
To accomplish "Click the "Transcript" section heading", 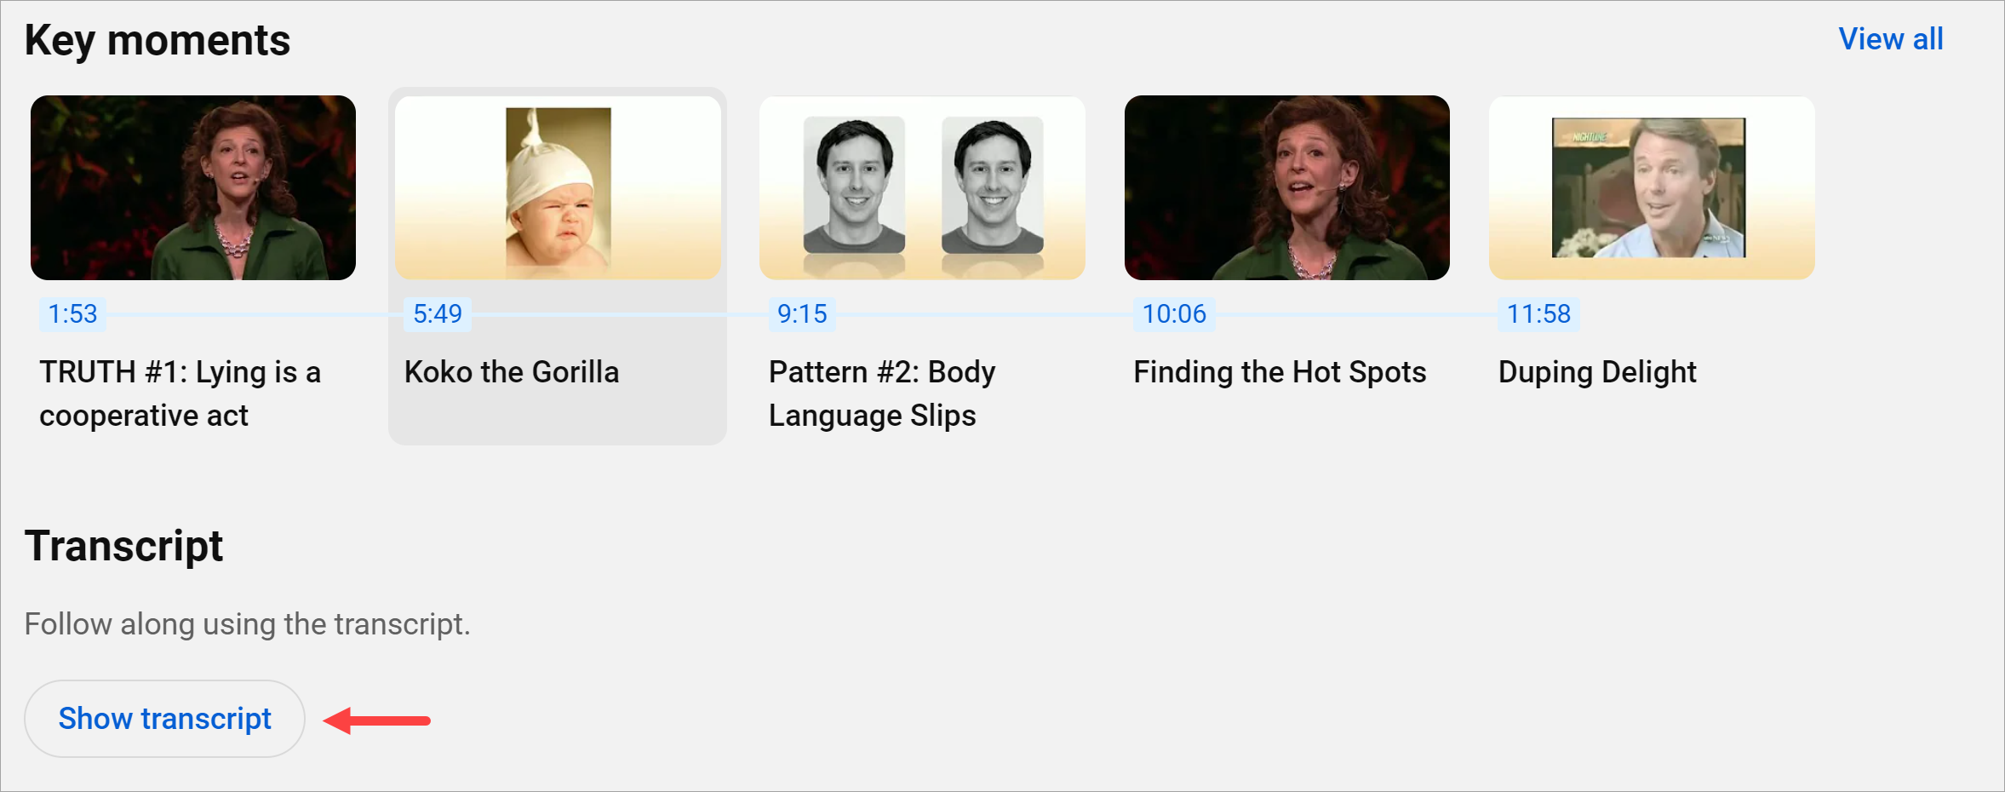I will point(123,546).
